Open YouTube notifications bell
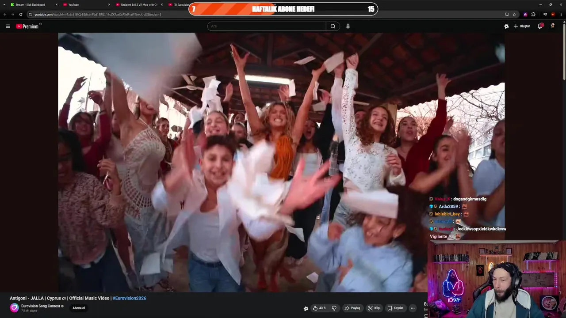This screenshot has width=566, height=318. [540, 26]
